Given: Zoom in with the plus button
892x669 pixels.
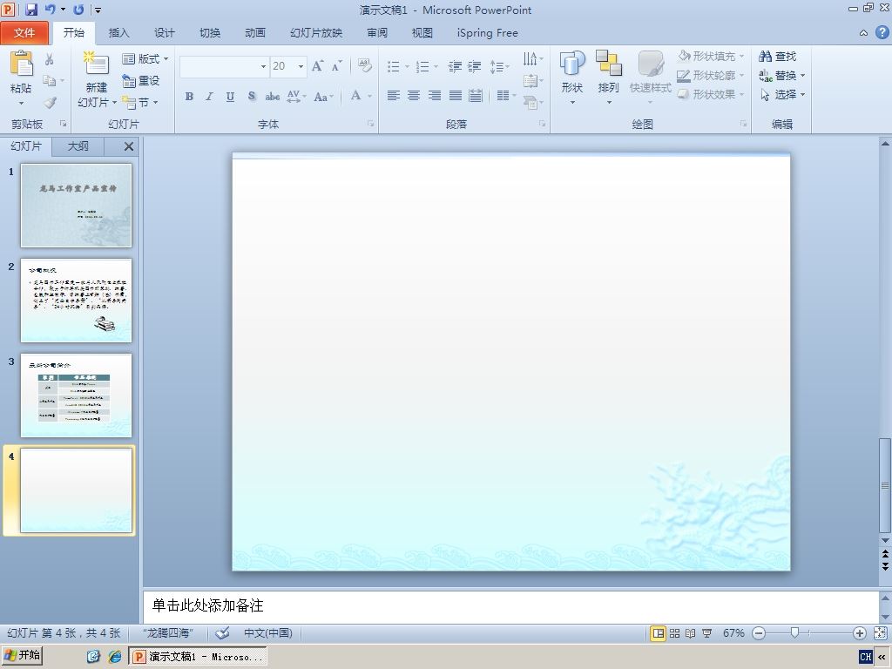Looking at the screenshot, I should (860, 633).
